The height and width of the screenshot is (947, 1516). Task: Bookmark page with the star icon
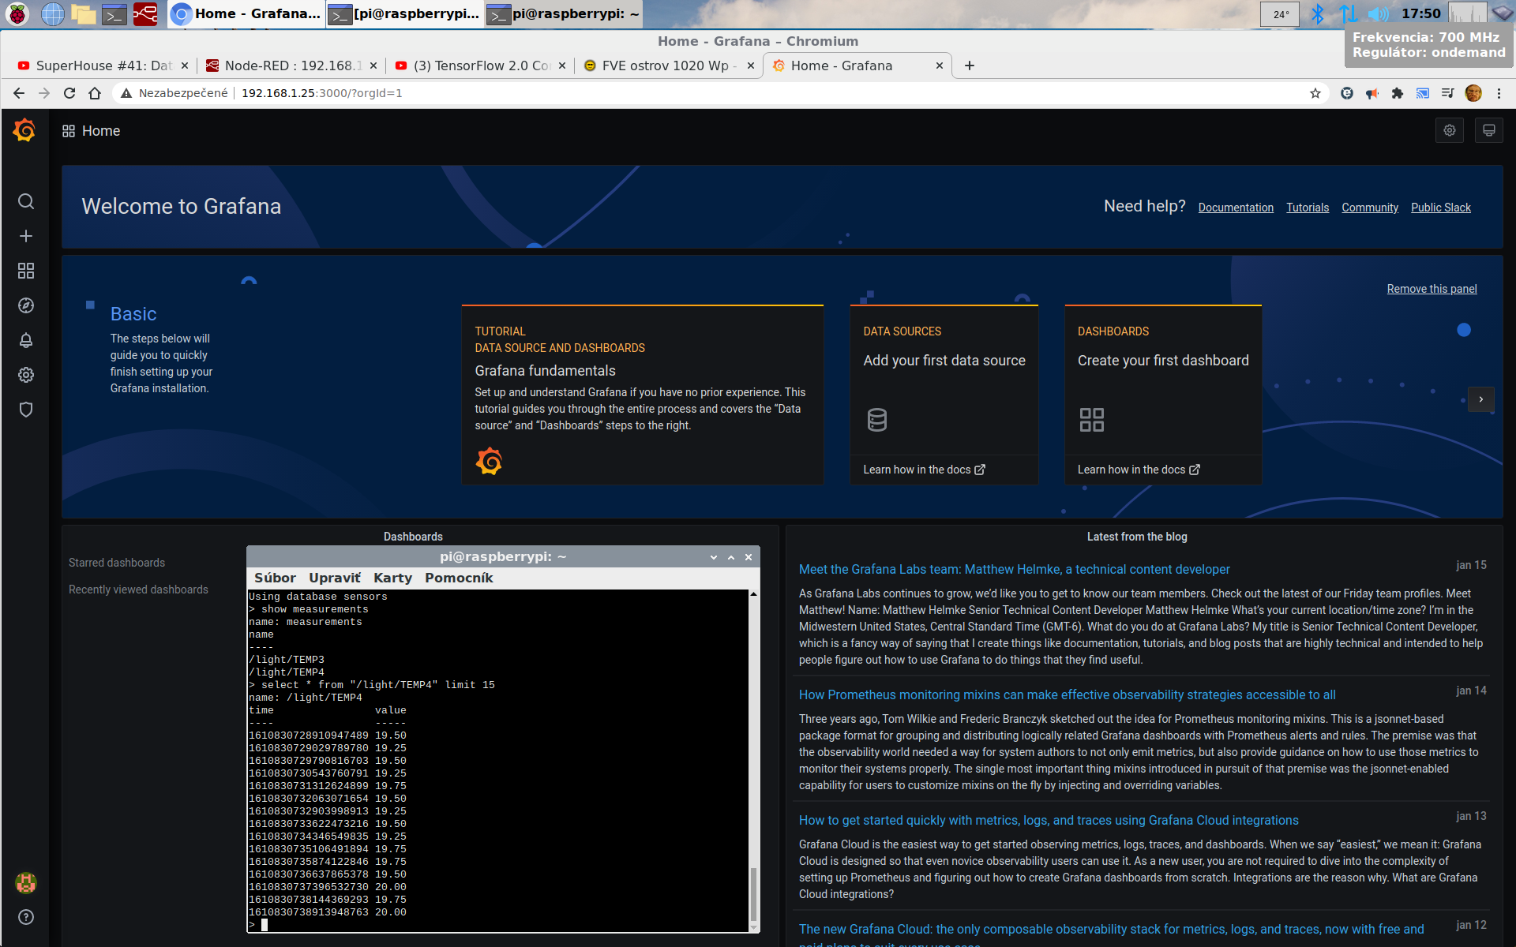pyautogui.click(x=1315, y=93)
